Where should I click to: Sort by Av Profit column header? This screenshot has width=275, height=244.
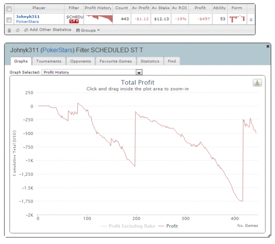141,8
